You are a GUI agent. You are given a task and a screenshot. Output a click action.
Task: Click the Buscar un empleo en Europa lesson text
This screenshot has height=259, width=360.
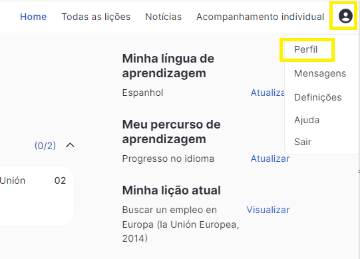pos(181,224)
